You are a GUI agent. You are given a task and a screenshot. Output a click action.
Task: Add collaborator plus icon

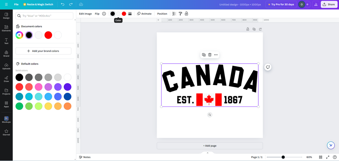tap(307, 4)
